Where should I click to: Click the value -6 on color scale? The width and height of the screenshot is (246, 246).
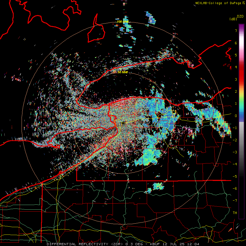coord(235,189)
